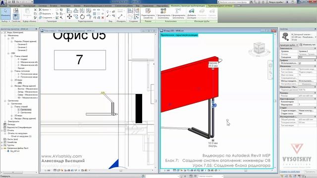Collapse the ОВК tree node

8,53
